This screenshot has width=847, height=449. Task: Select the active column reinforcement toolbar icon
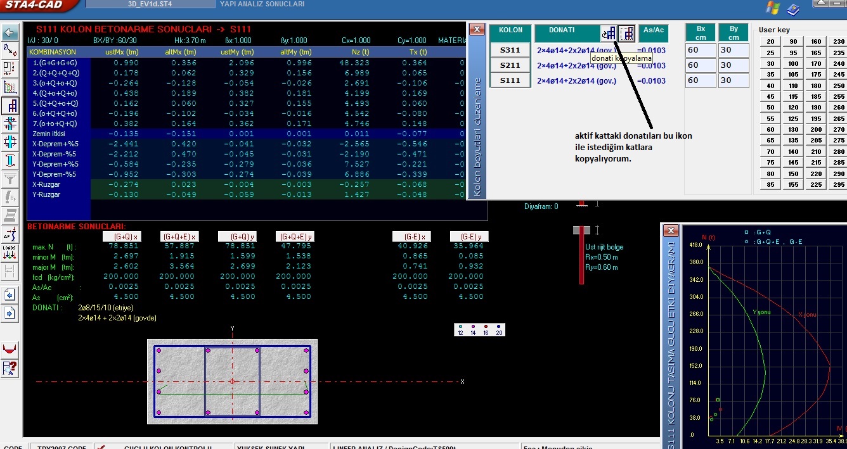pyautogui.click(x=10, y=106)
